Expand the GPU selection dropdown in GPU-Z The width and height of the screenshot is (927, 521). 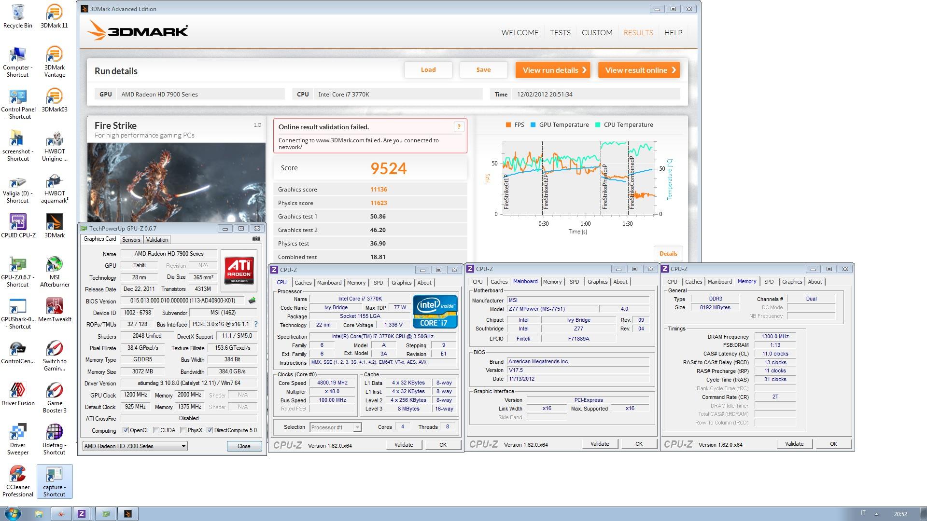(135, 446)
